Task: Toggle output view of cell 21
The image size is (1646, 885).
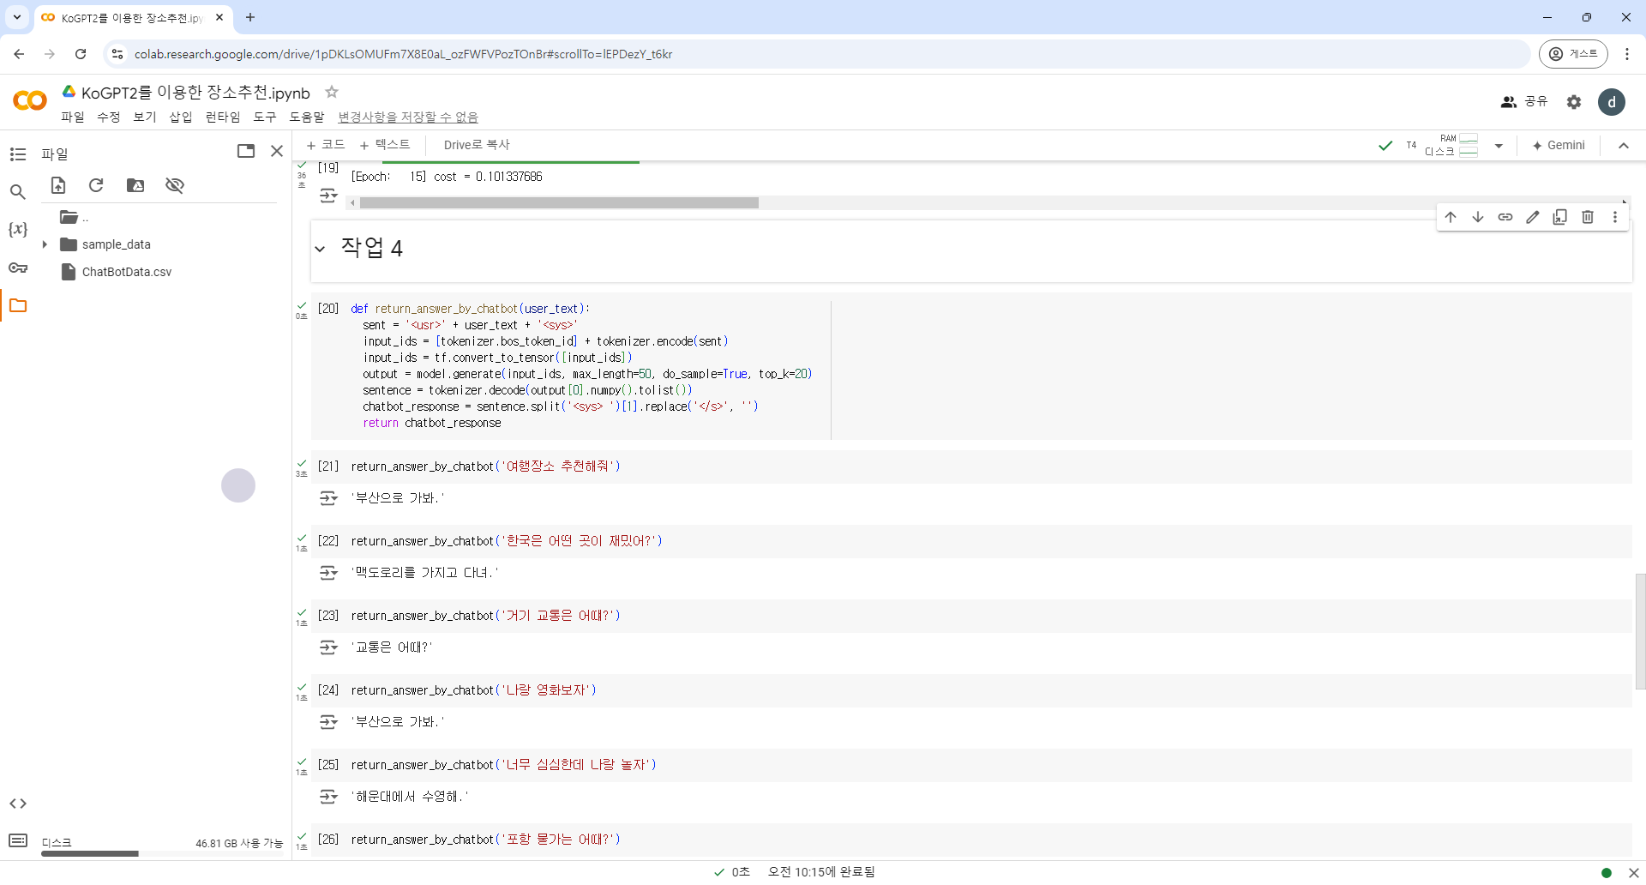Action: tap(328, 498)
